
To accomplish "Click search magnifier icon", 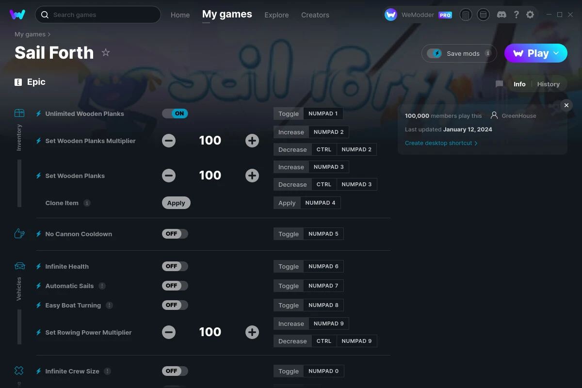I will 45,15.
